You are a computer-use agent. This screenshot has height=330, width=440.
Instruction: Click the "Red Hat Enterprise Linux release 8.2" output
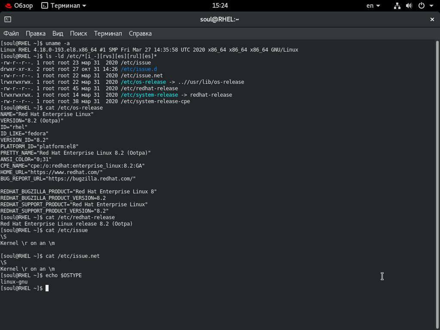(67, 224)
